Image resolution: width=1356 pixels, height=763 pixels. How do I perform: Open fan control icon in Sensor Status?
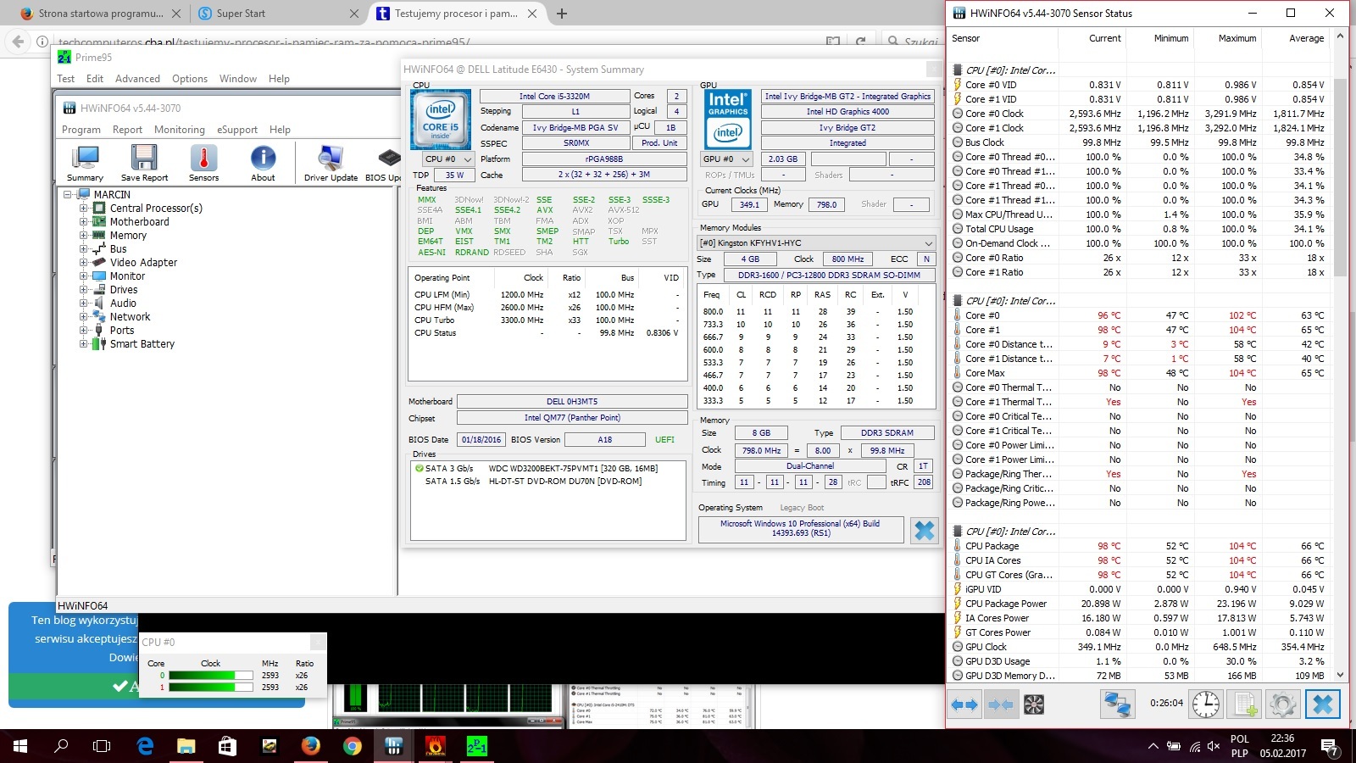(1034, 705)
